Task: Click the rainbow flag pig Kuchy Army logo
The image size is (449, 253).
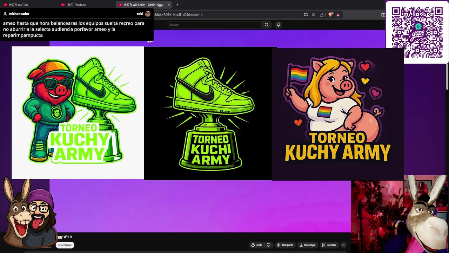Action: click(x=338, y=114)
